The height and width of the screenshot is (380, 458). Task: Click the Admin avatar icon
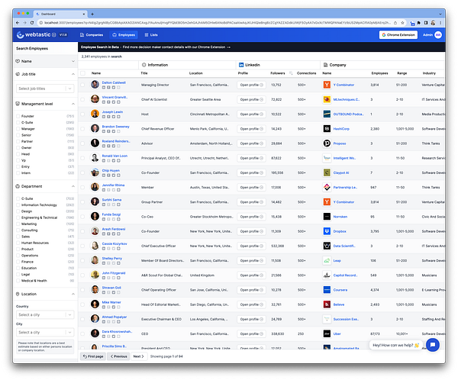[x=438, y=35]
